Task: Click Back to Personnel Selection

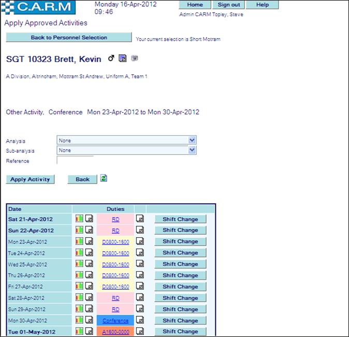Action: tap(69, 38)
